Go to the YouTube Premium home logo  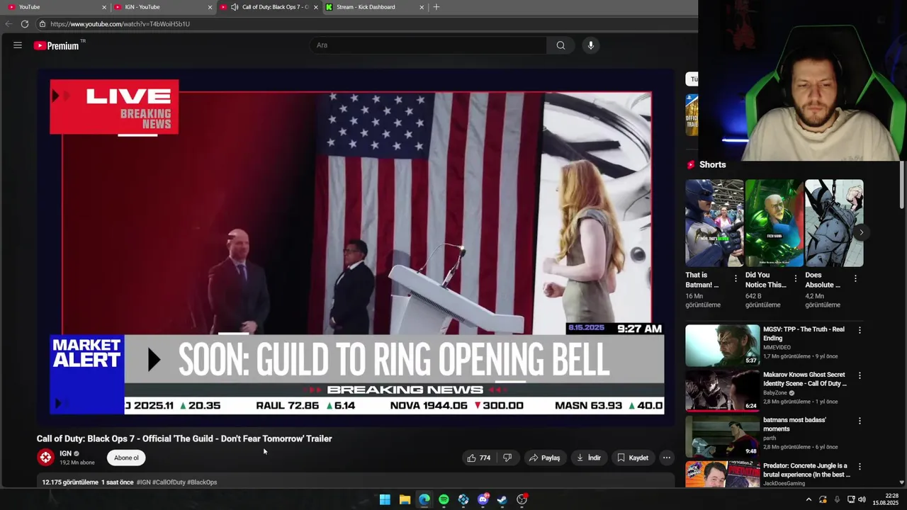(57, 45)
